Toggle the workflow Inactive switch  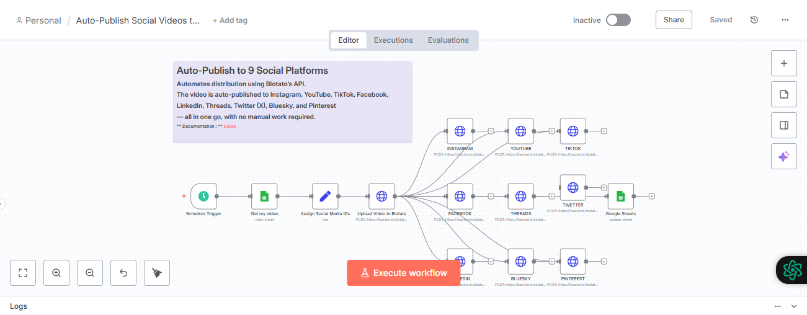coord(618,20)
